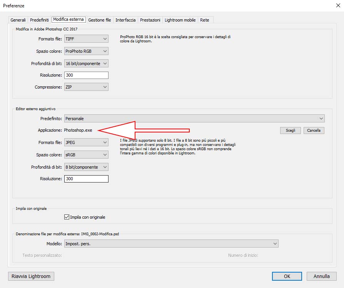Expand the Modello Impost. pers. dropdown
Image resolution: width=344 pixels, height=288 pixels.
pos(171,244)
